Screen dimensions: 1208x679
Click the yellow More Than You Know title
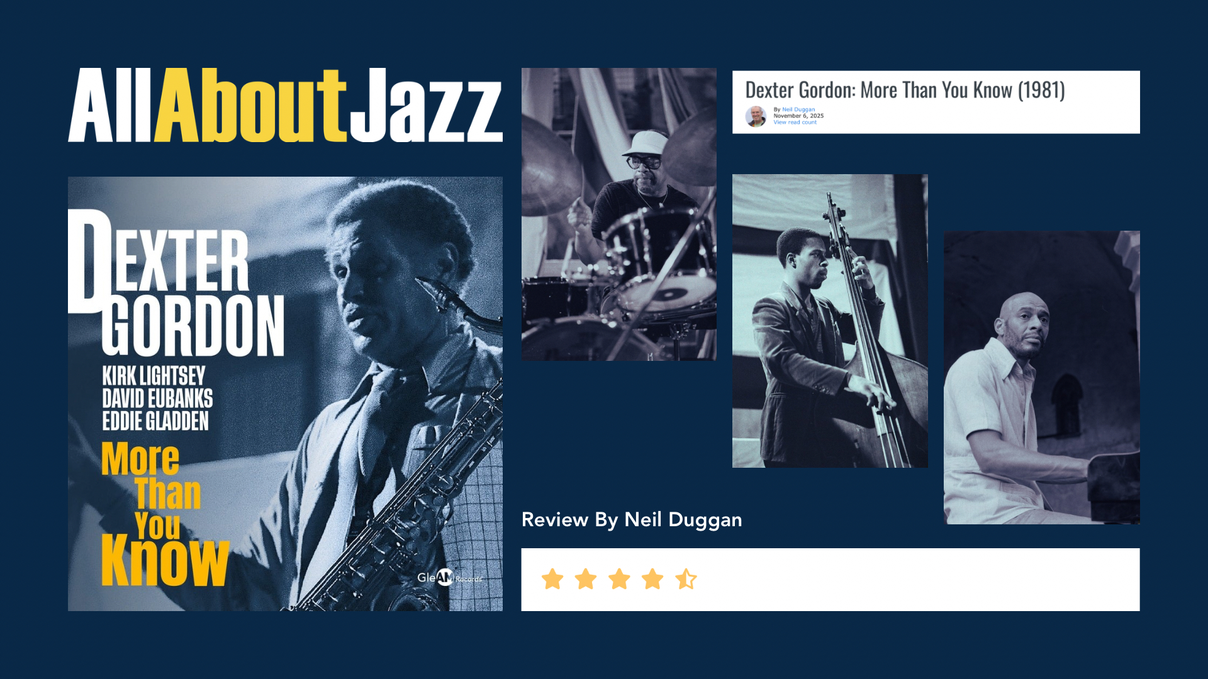[x=165, y=514]
